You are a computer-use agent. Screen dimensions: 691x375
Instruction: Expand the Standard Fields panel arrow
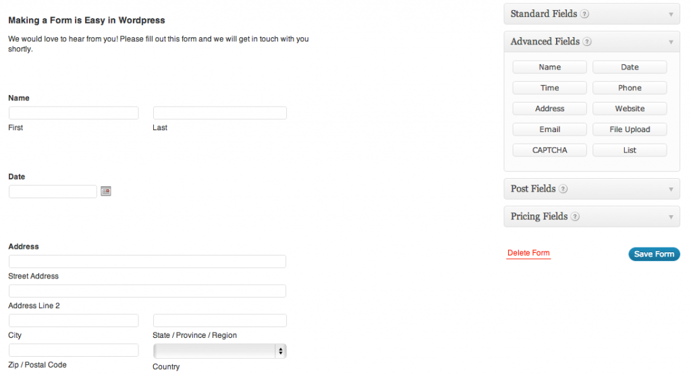point(671,14)
